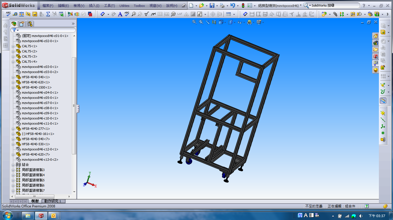The width and height of the screenshot is (393, 220).
Task: Open the Save button dropdown arrow
Action: (x=217, y=5)
